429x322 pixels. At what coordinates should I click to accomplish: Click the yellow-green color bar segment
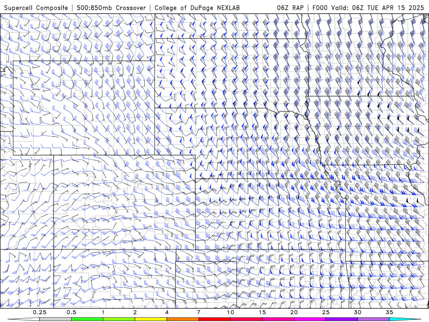(x=119, y=319)
